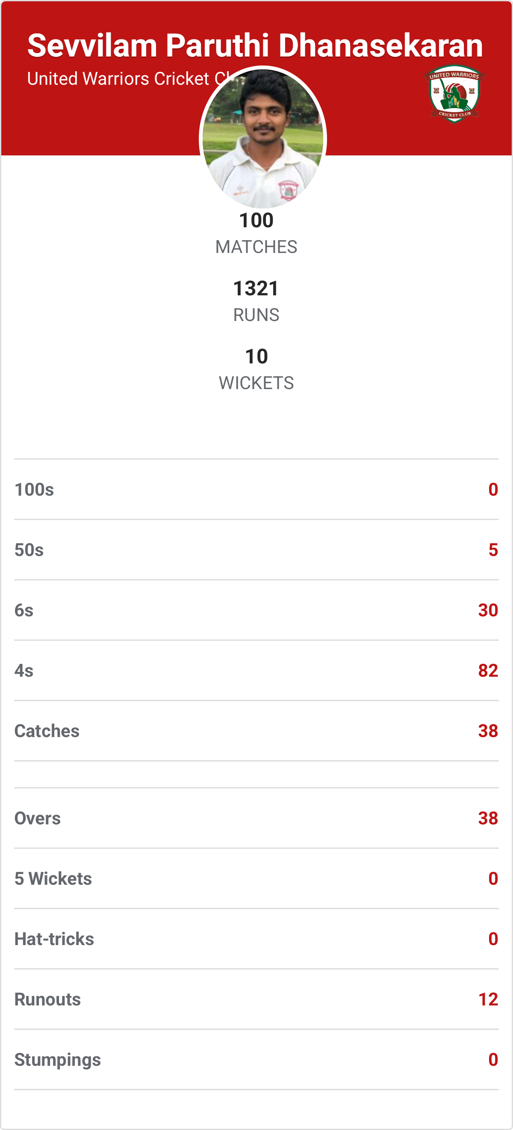Click the 6s row label
The height and width of the screenshot is (1130, 513).
24,610
